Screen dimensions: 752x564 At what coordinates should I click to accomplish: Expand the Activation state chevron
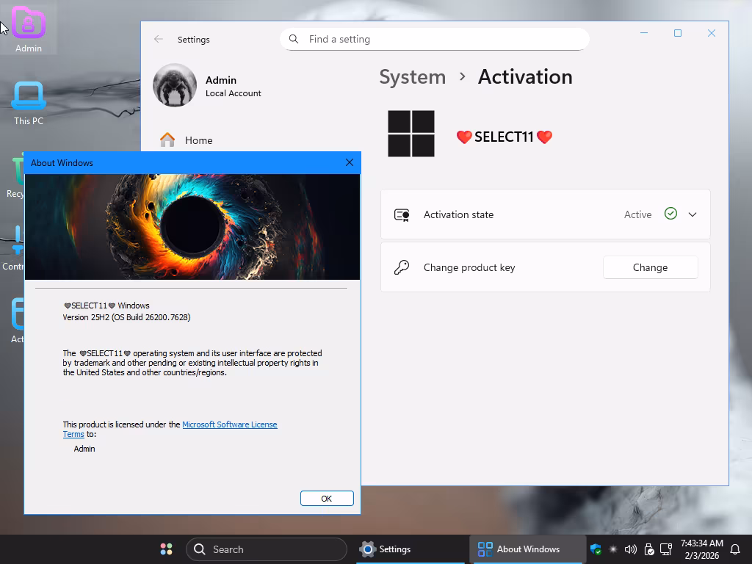click(692, 214)
